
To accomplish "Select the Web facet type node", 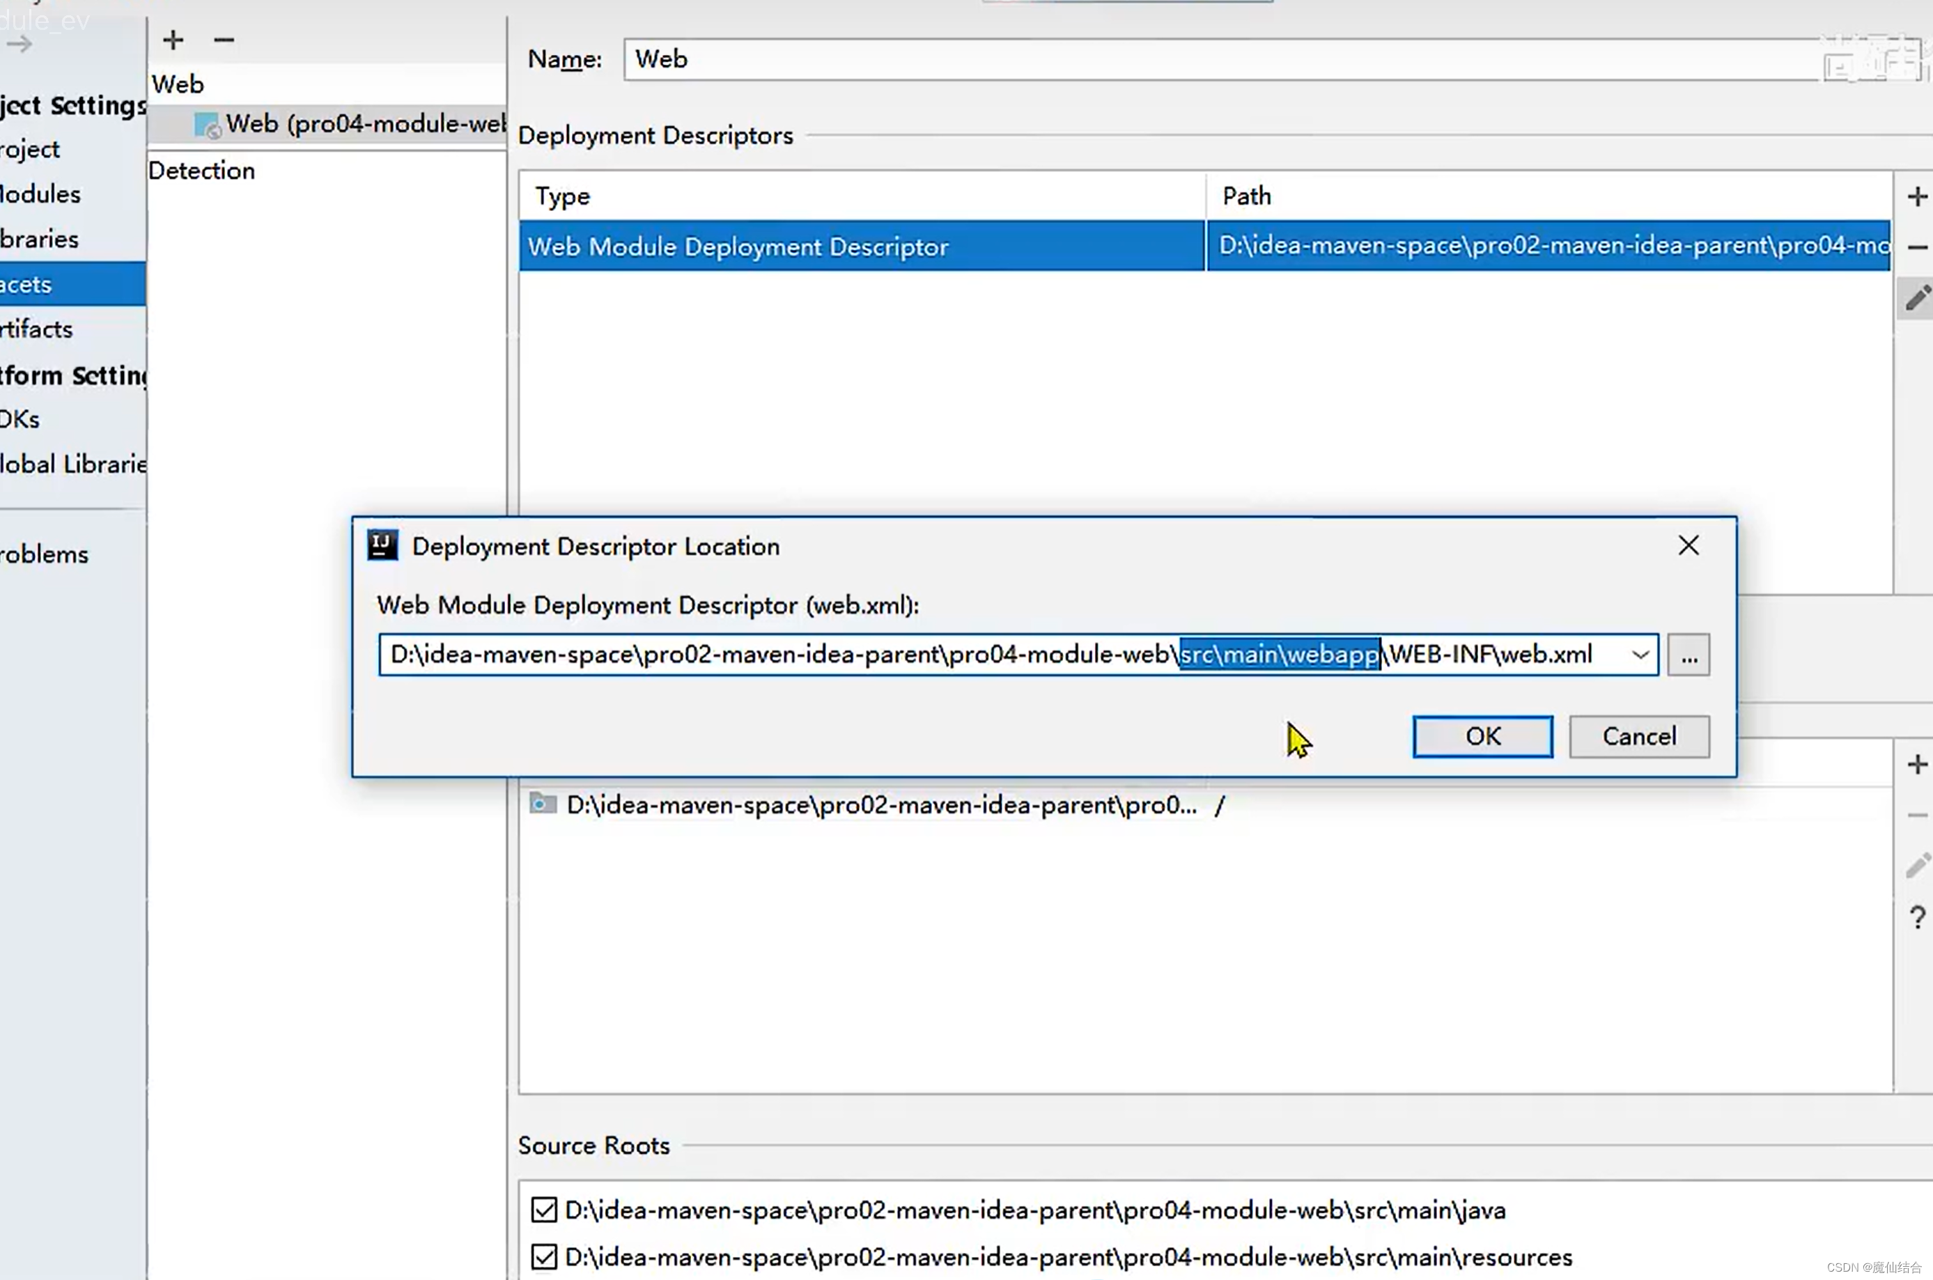I will pos(177,84).
